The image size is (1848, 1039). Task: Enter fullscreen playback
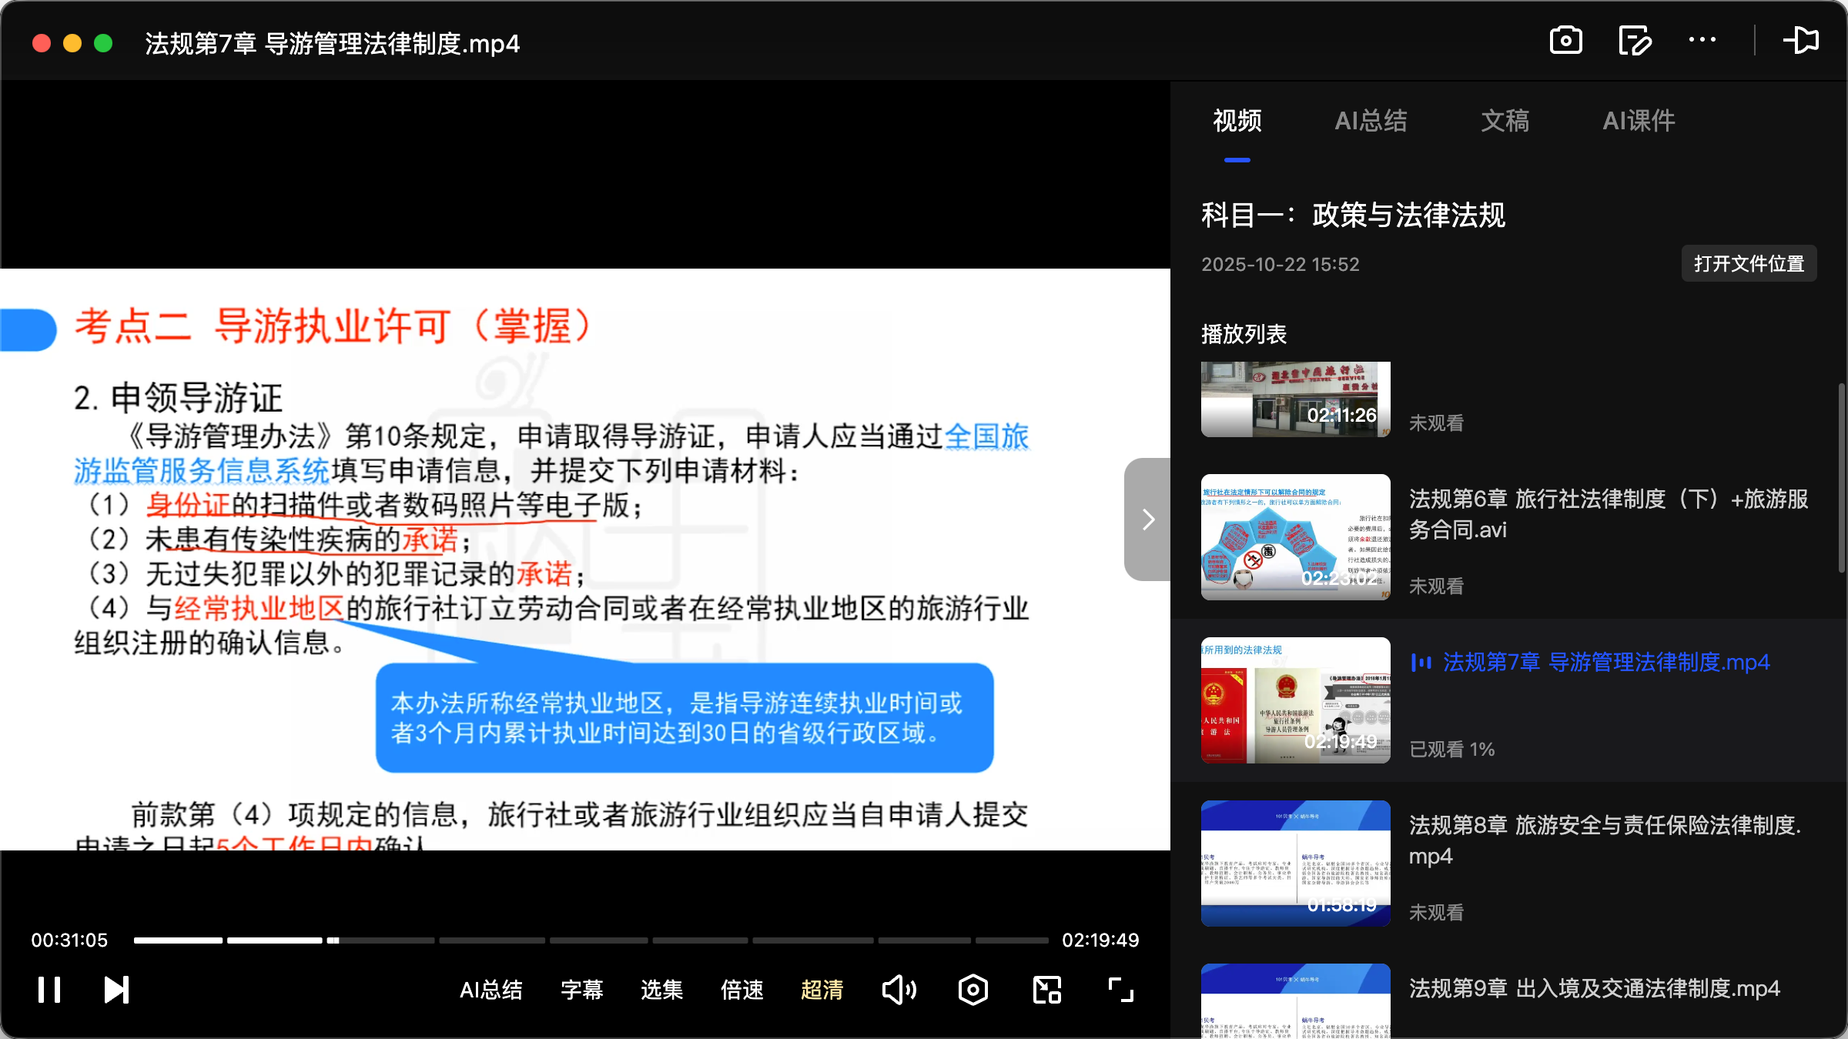pos(1119,990)
